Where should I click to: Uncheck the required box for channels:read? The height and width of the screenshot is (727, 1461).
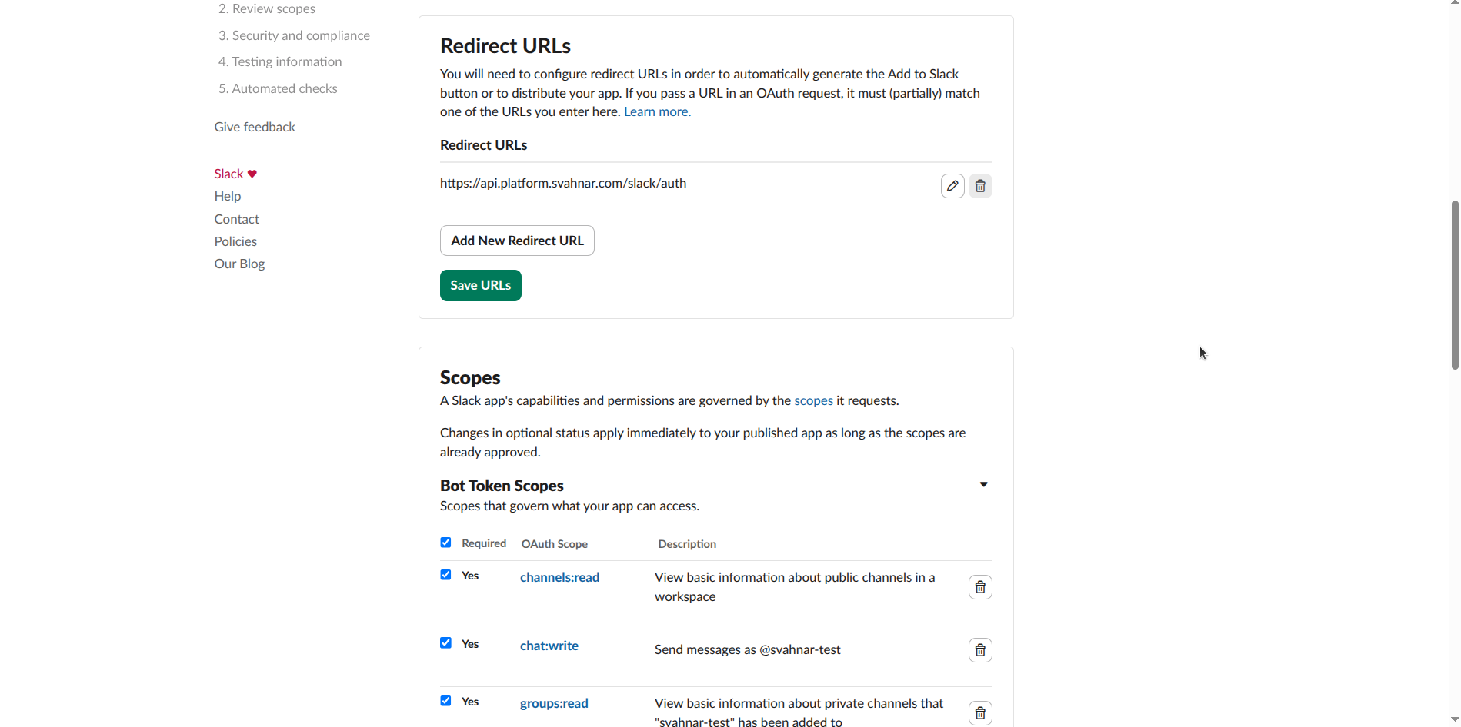445,575
